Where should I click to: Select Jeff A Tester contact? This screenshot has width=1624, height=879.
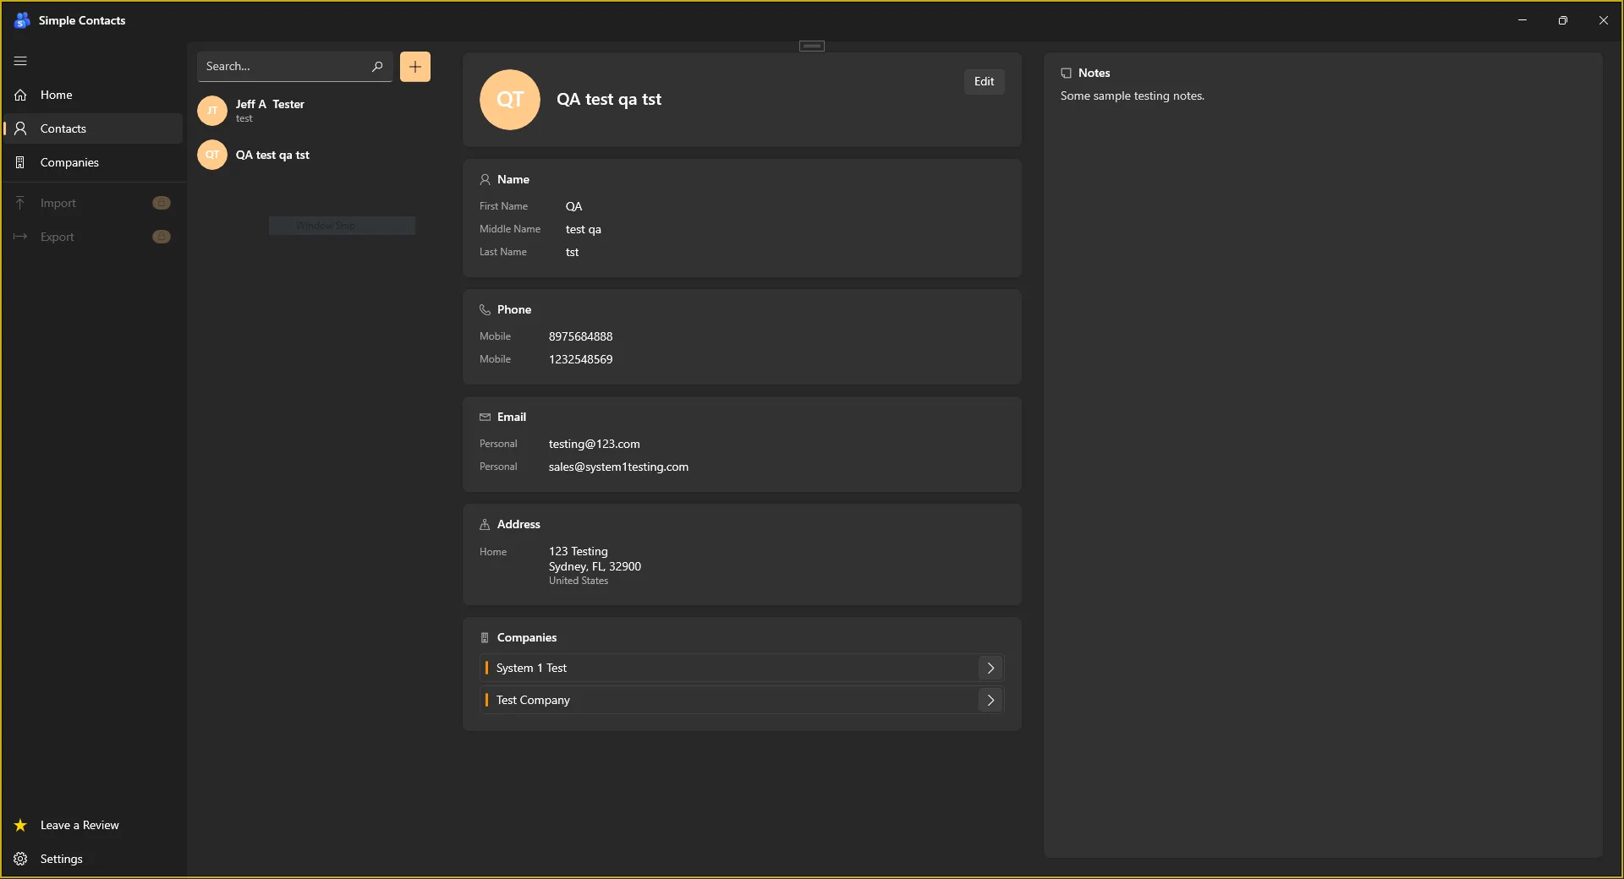tap(321, 110)
